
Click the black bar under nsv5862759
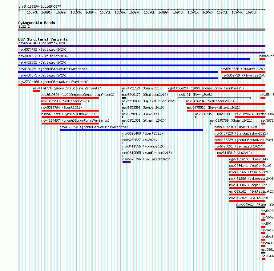pyautogui.click(x=241, y=78)
